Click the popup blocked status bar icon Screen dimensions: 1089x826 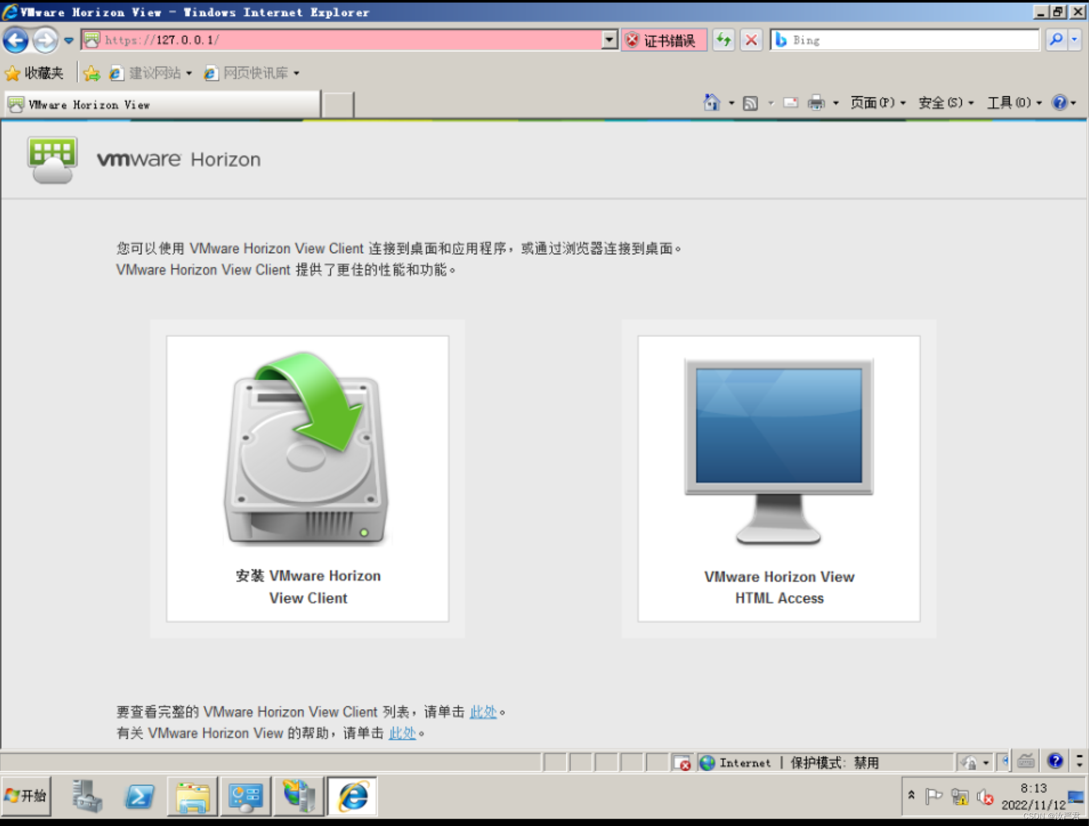pyautogui.click(x=682, y=763)
